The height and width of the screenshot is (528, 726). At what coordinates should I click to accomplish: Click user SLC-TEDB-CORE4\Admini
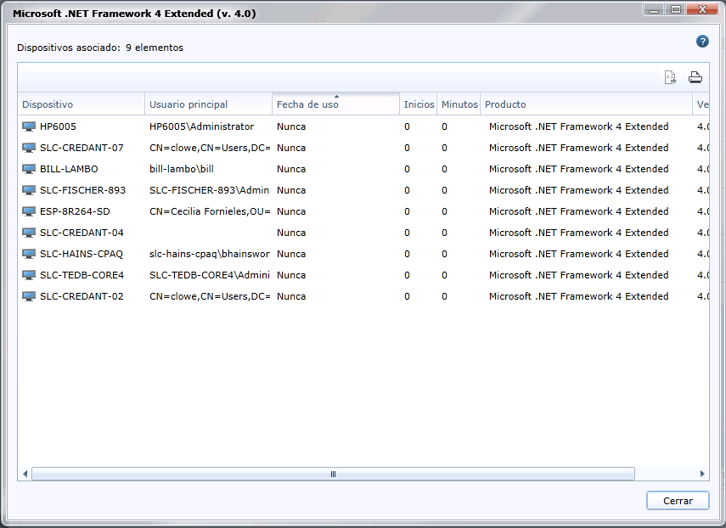[x=209, y=275]
